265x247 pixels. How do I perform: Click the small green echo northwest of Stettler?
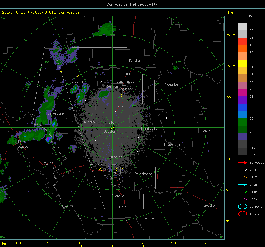pos(175,68)
